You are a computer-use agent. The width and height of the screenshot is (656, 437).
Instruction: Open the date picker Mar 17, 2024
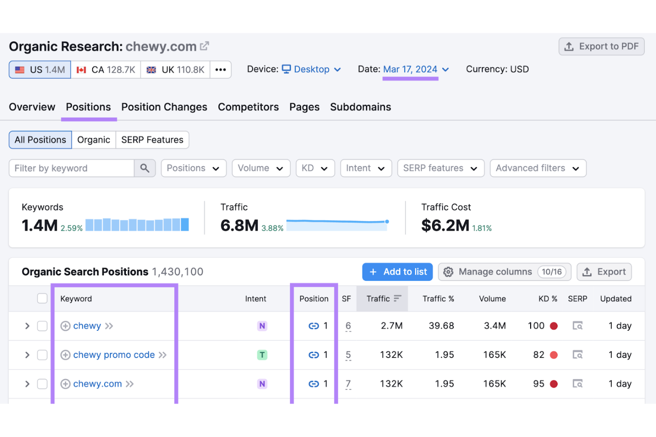pos(416,69)
